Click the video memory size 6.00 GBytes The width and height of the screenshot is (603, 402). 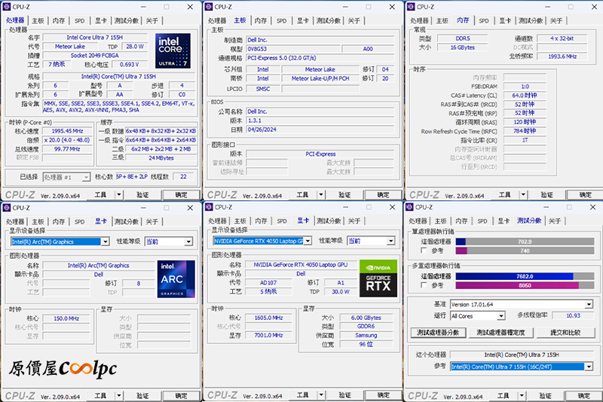click(x=366, y=318)
